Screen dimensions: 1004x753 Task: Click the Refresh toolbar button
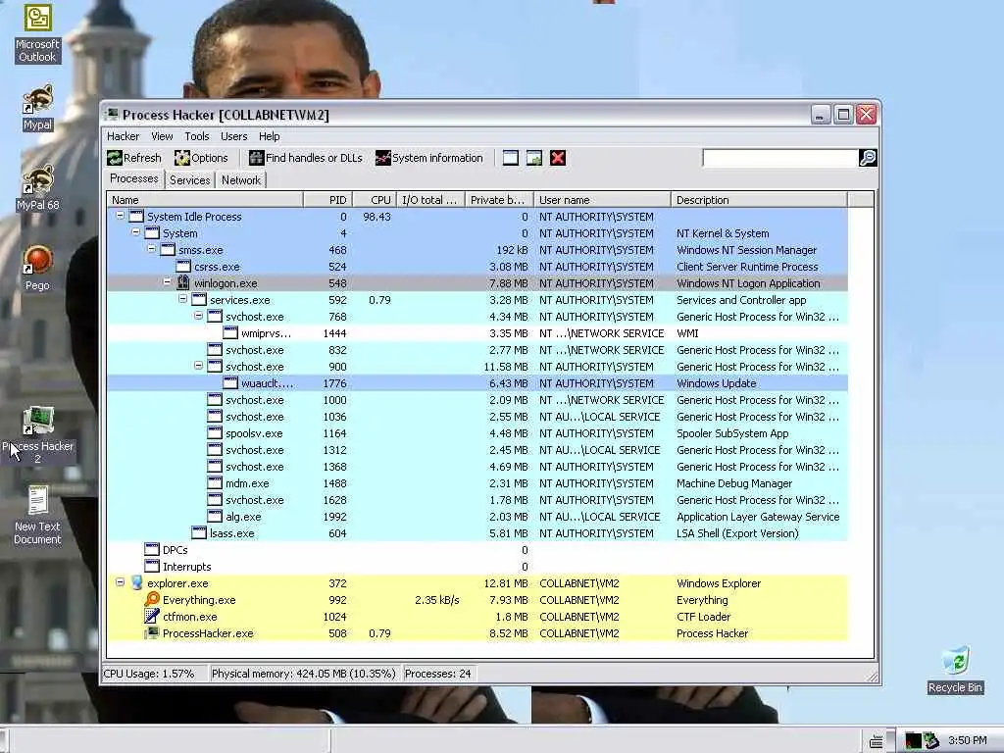point(134,158)
